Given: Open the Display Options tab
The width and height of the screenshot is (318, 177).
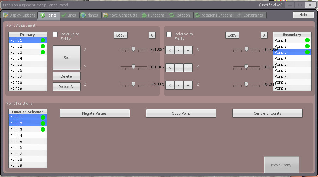Looking at the screenshot, I should tap(19, 15).
